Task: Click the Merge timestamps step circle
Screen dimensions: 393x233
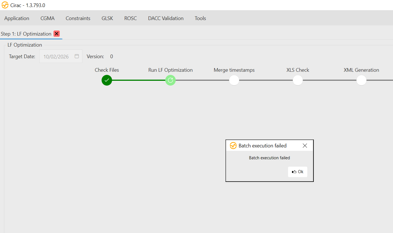Action: (234, 80)
